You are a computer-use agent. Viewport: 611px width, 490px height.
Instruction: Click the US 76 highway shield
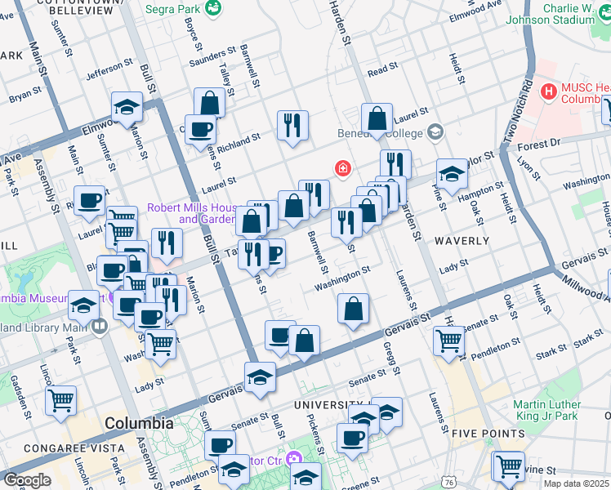tap(449, 483)
